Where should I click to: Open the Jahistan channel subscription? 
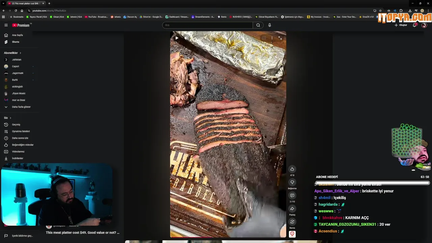(17, 60)
